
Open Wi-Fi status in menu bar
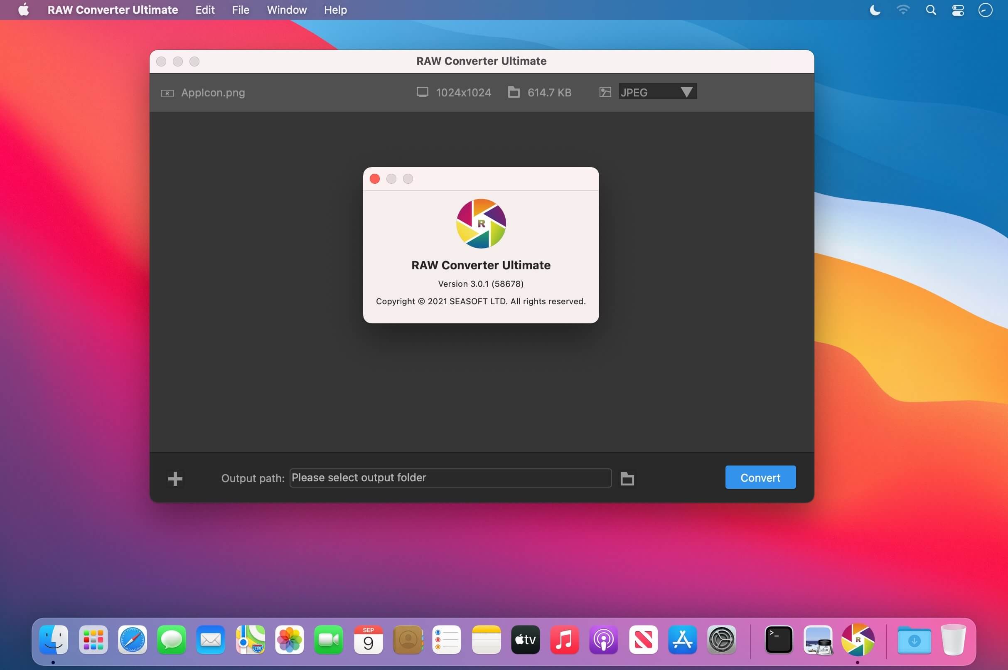(903, 10)
